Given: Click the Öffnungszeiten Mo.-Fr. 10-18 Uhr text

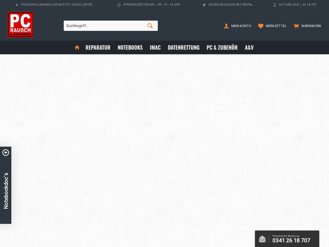Looking at the screenshot, I should click(x=152, y=5).
